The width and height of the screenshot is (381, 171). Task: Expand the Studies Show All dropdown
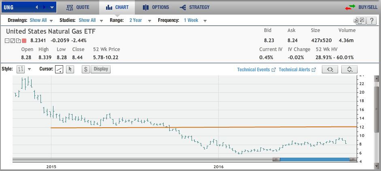[x=91, y=20]
